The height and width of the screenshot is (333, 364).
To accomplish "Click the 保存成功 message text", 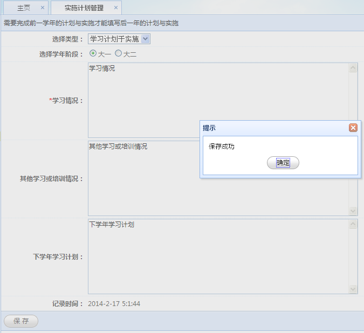I will click(222, 147).
